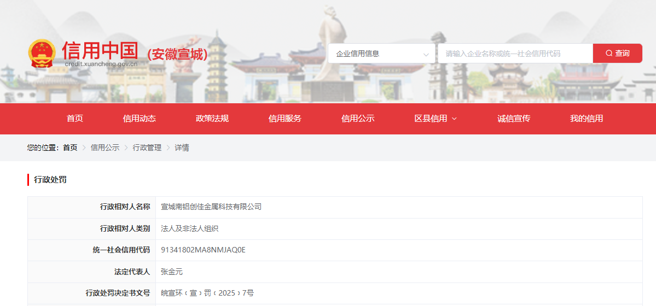Click the credit.xuancheng.gov.cn URL text
This screenshot has width=656, height=306.
(101, 64)
